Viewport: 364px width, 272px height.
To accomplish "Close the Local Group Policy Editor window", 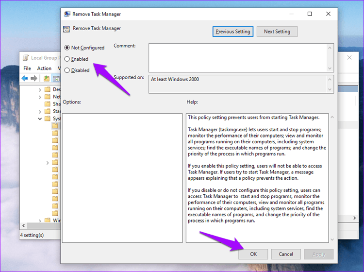I will point(349,58).
